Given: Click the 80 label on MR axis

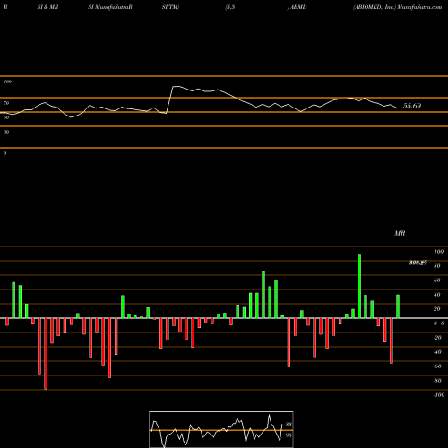Looking at the screenshot, I should pyautogui.click(x=437, y=266).
